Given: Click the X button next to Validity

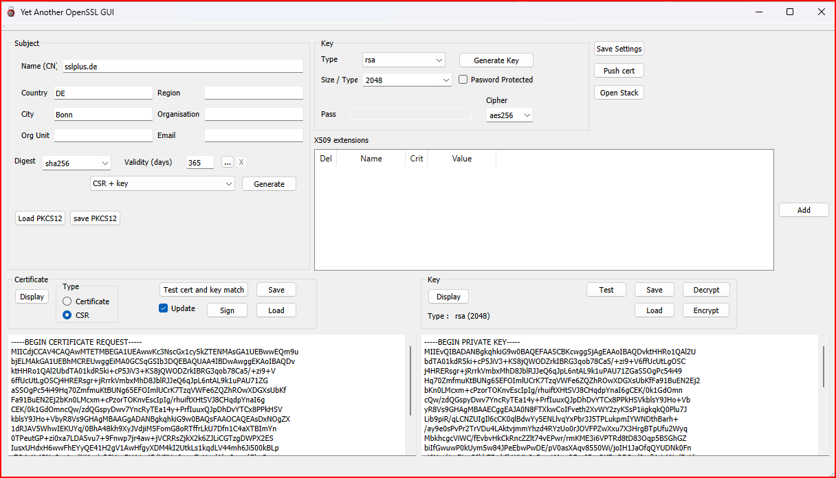Looking at the screenshot, I should pyautogui.click(x=241, y=163).
